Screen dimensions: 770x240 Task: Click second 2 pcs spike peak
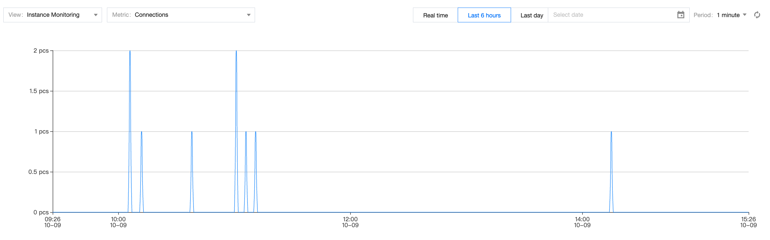[236, 51]
